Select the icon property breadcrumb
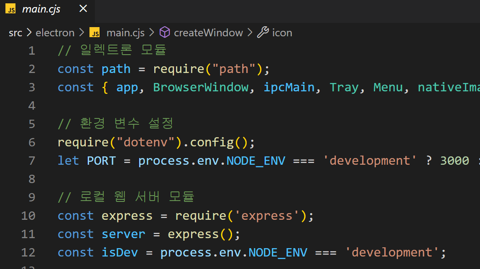 pos(282,33)
